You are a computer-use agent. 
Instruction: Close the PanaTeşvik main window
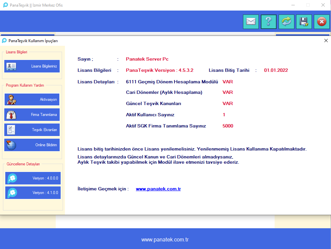[x=323, y=5]
